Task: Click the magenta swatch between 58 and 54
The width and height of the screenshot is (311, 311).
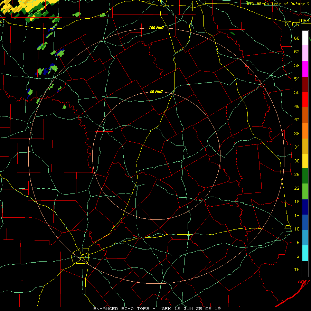Action: click(x=305, y=69)
